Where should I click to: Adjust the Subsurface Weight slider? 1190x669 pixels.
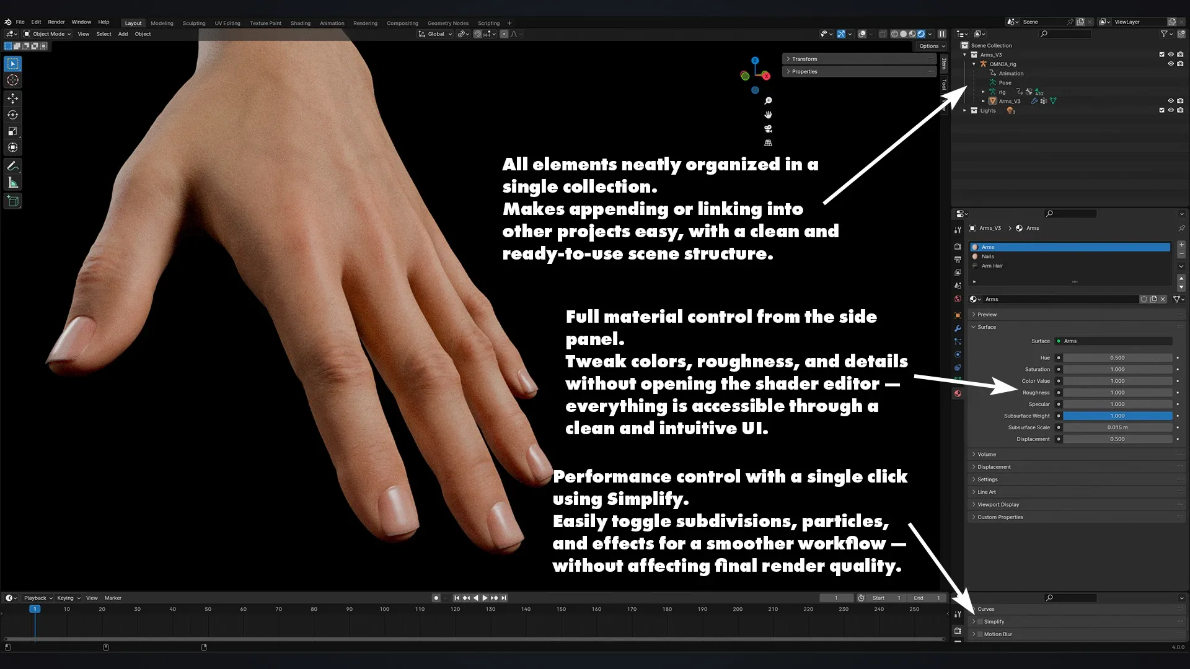(x=1117, y=416)
